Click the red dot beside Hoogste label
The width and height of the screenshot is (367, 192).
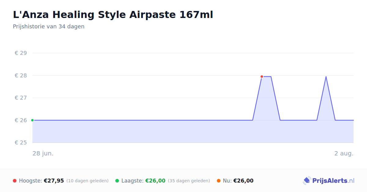[x=15, y=181]
